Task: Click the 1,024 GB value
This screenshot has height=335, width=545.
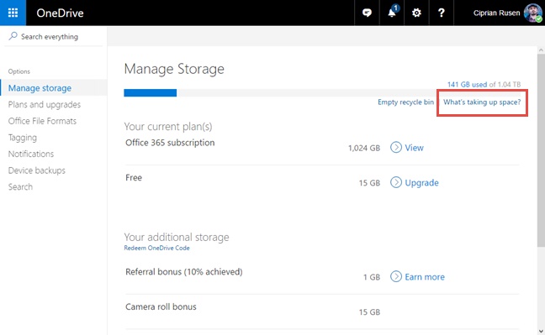Action: click(364, 148)
